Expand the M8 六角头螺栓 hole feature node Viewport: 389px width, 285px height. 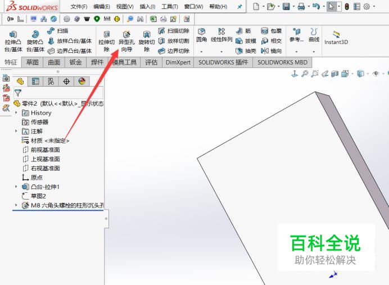[x=16, y=205]
